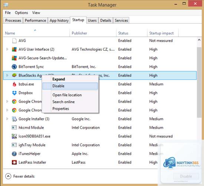
Task: Select the hkcmd Module row name
Action: pos(31,127)
